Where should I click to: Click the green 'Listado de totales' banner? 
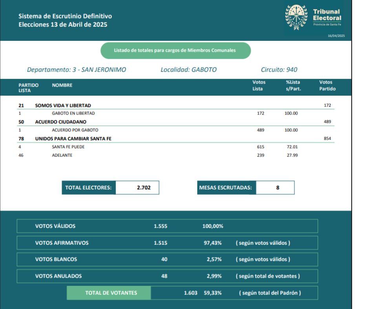click(175, 51)
